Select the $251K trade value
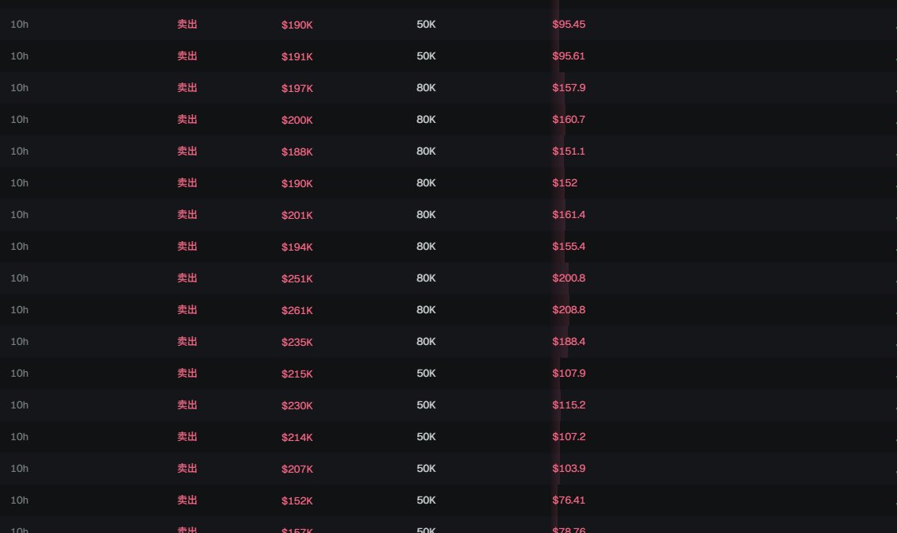Viewport: 897px width, 533px height. coord(297,278)
